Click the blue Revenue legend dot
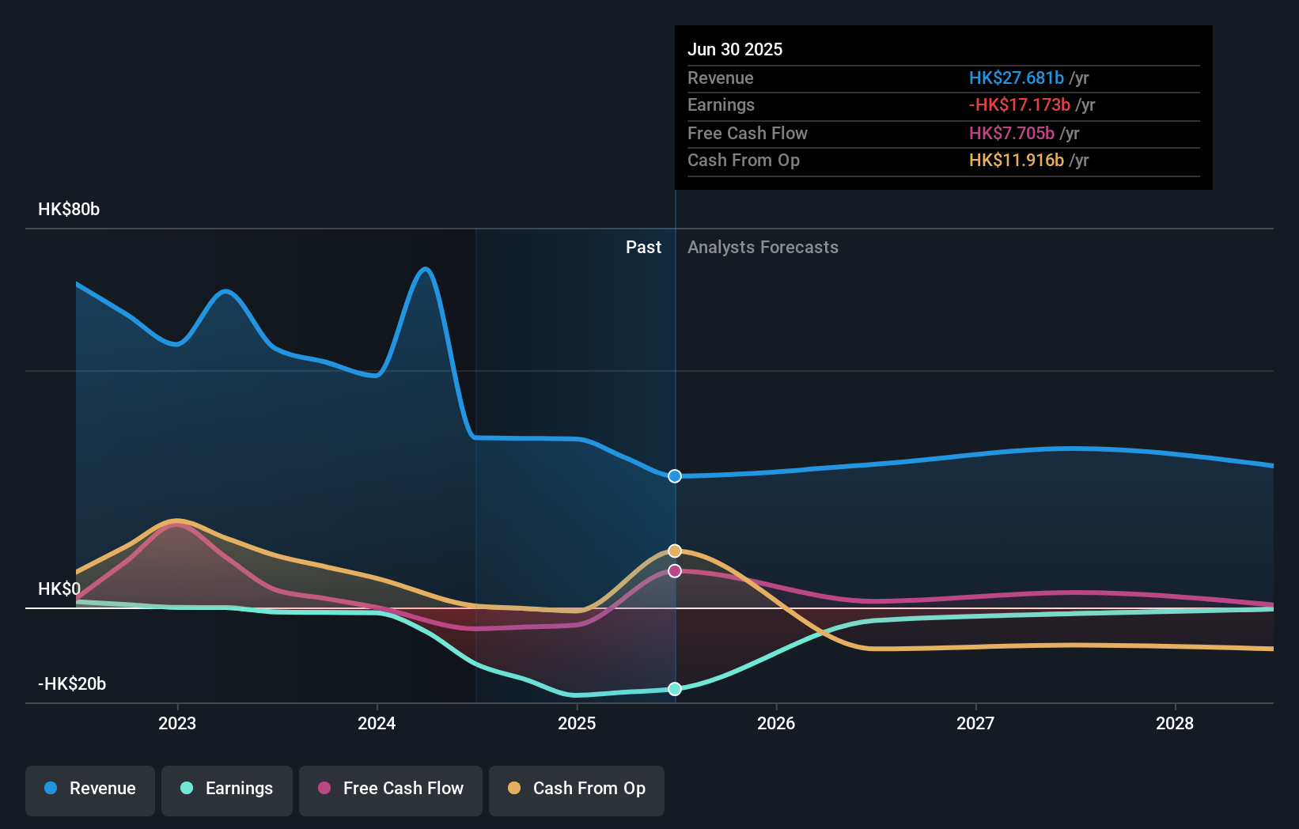The height and width of the screenshot is (829, 1299). point(50,789)
